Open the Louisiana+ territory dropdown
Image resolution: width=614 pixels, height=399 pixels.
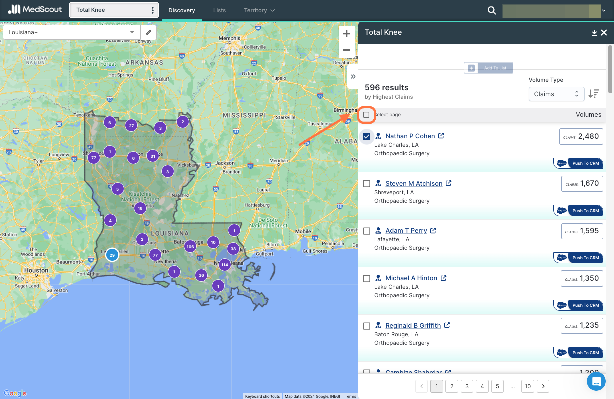click(72, 32)
